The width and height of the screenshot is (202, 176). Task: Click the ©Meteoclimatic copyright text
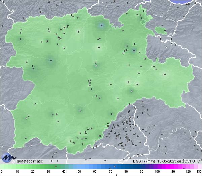click(x=30, y=161)
